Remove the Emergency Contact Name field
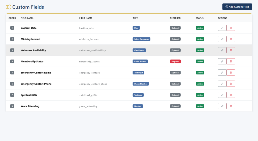Screen dimensions: 258x141 tap(231, 73)
